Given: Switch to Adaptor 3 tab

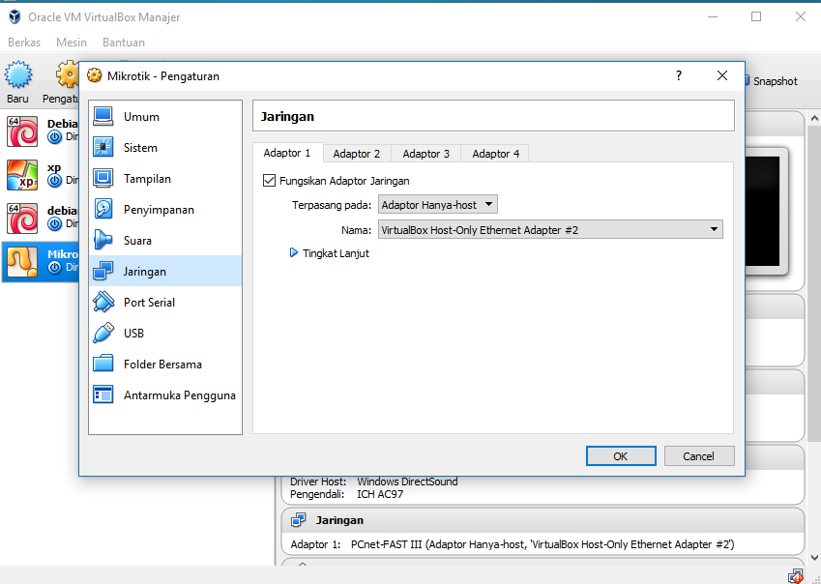Looking at the screenshot, I should pyautogui.click(x=426, y=154).
